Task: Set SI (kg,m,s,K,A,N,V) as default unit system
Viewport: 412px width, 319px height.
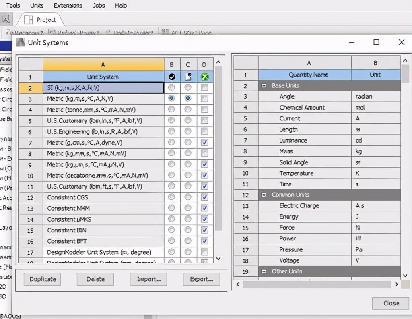Action: 188,87
